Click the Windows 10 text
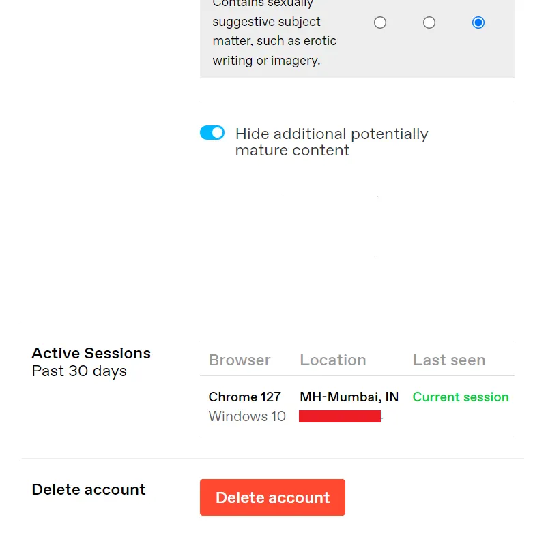 [x=247, y=416]
